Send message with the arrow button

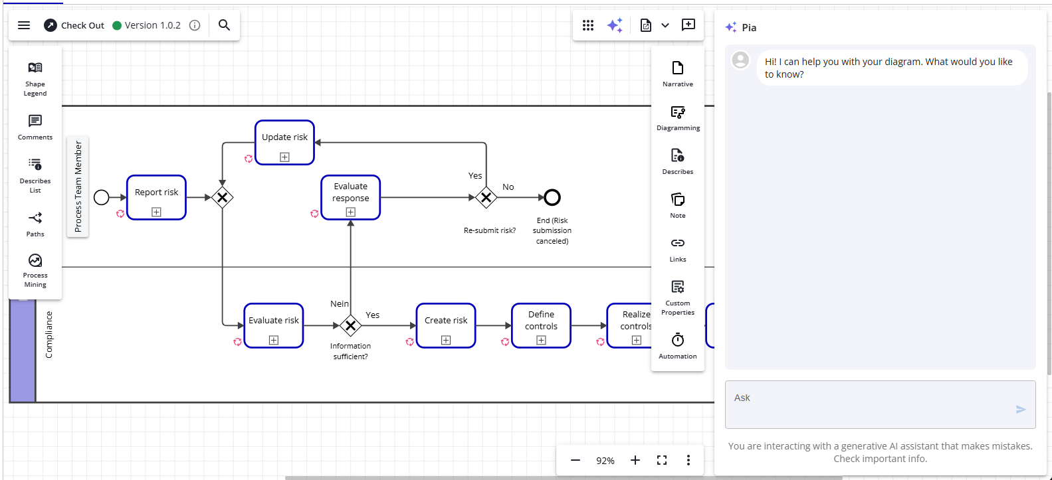1021,410
